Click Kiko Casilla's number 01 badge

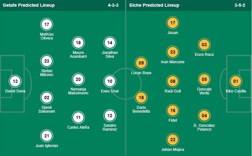tap(236, 81)
